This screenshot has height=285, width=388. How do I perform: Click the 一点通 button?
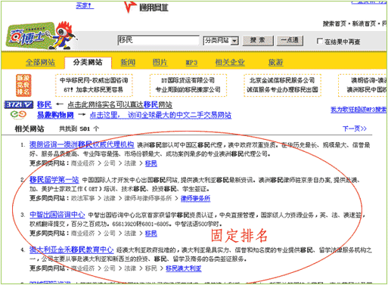[290, 40]
